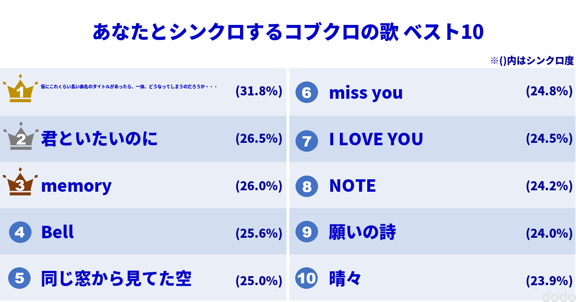
Task: Click the gold crown rank 1 icon
Action: coord(20,90)
